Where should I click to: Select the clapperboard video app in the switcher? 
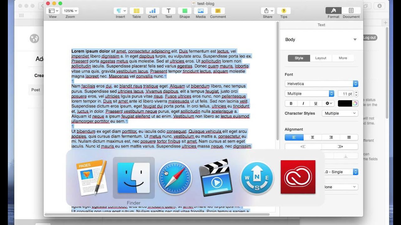tap(216, 177)
